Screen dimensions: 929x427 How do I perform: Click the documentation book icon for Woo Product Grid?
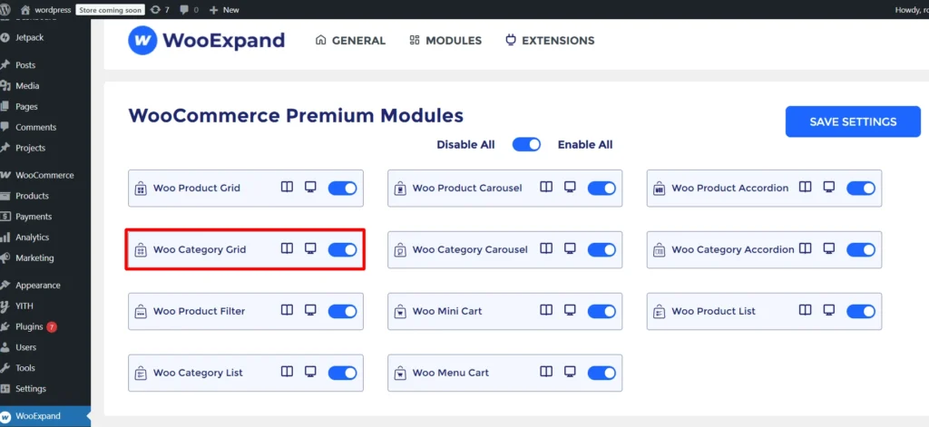pos(287,188)
